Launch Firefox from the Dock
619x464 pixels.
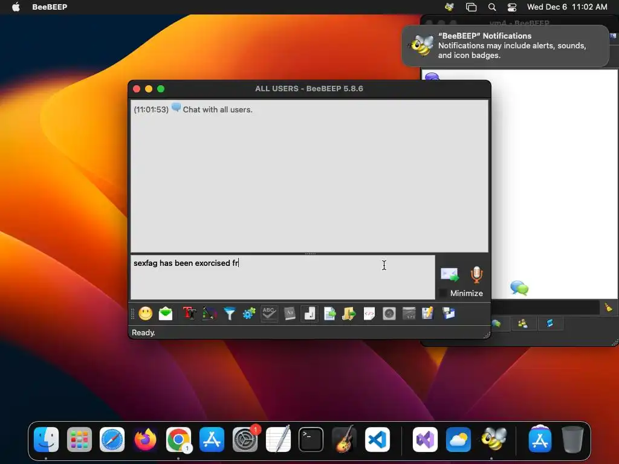click(145, 440)
